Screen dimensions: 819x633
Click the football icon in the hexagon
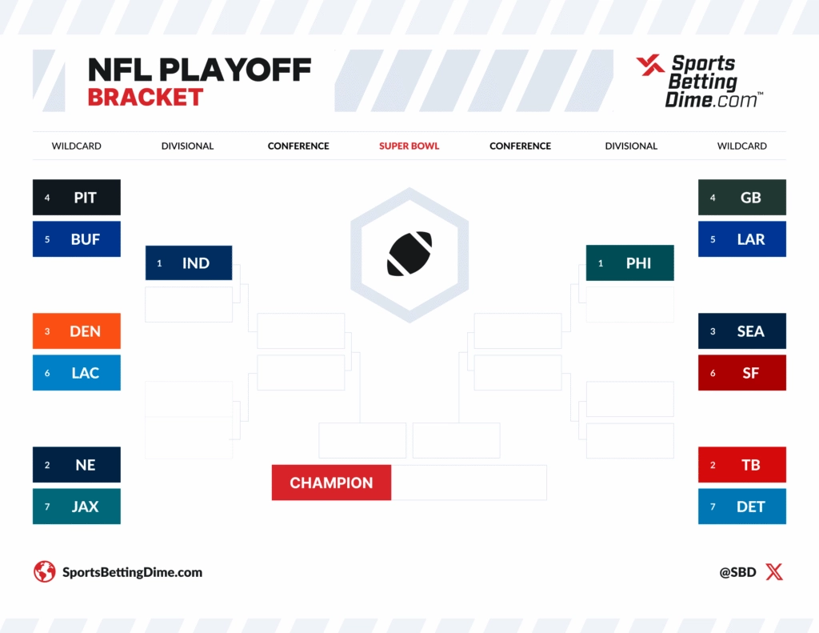click(x=409, y=254)
